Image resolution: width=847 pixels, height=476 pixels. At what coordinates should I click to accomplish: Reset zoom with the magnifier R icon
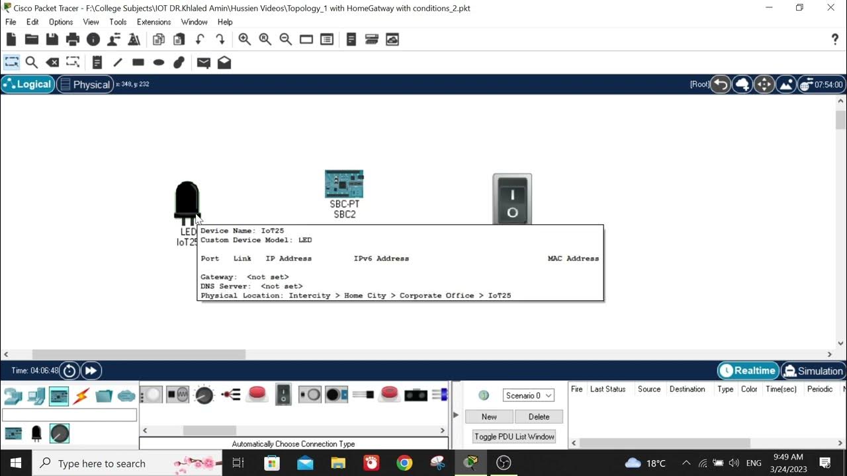265,40
